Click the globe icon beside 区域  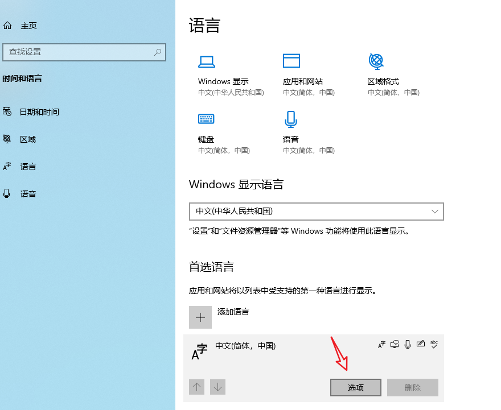(7, 139)
